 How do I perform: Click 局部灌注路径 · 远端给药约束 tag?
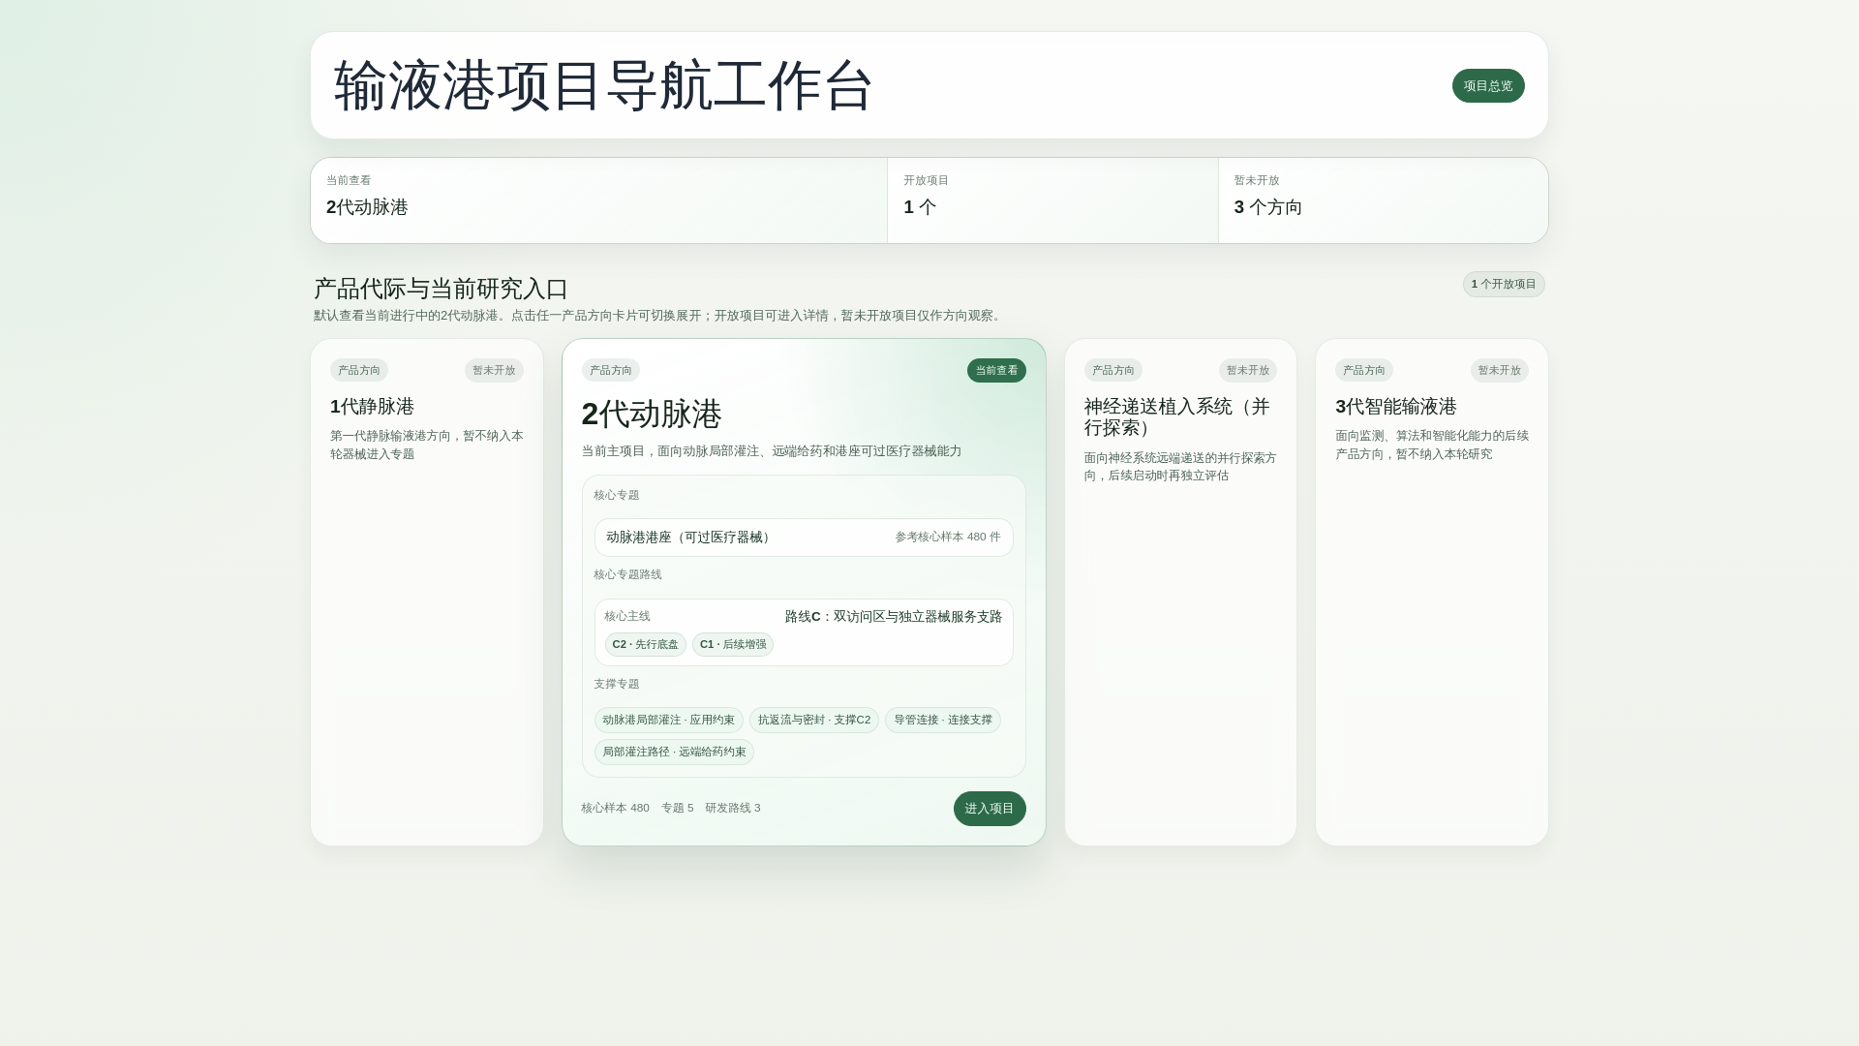click(x=675, y=753)
